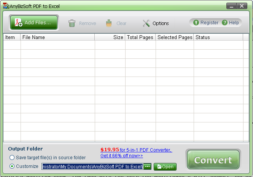Image resolution: width=253 pixels, height=177 pixels.
Task: Click the Item column header
Action: [x=12, y=37]
